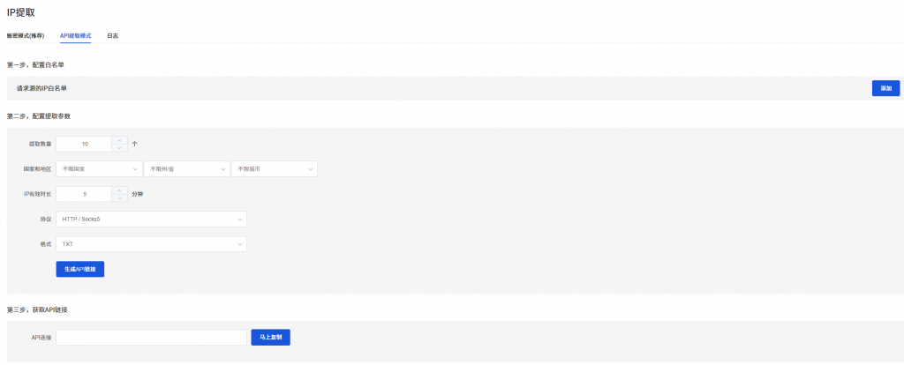The image size is (904, 365).
Task: Switch to the 账密模式(推荐) tab
Action: 26,36
